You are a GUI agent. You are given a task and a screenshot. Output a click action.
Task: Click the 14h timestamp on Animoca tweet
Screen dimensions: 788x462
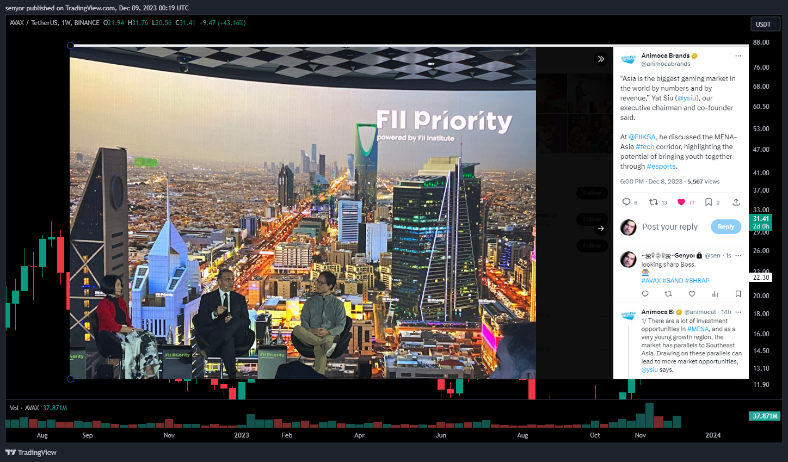coord(726,312)
